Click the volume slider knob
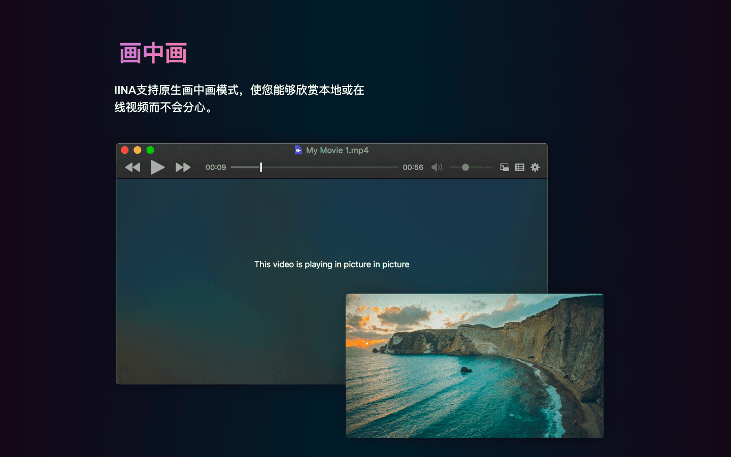The width and height of the screenshot is (731, 457). 465,167
